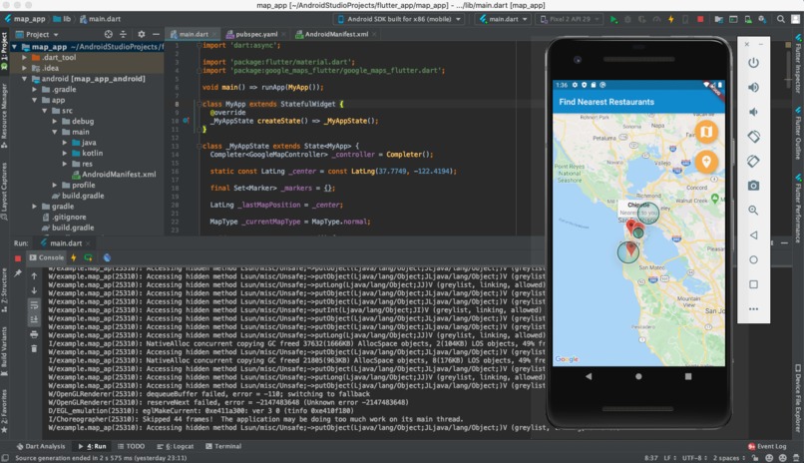Pin the Run tab with pin icon
804x463 pixels.
point(18,273)
